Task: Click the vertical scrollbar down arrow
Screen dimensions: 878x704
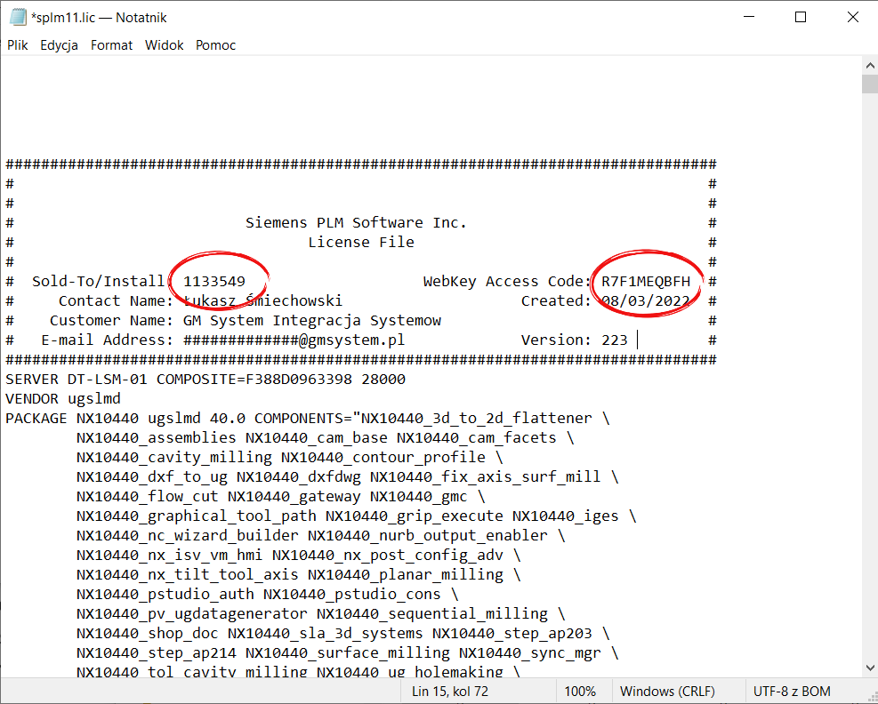Action: 870,668
